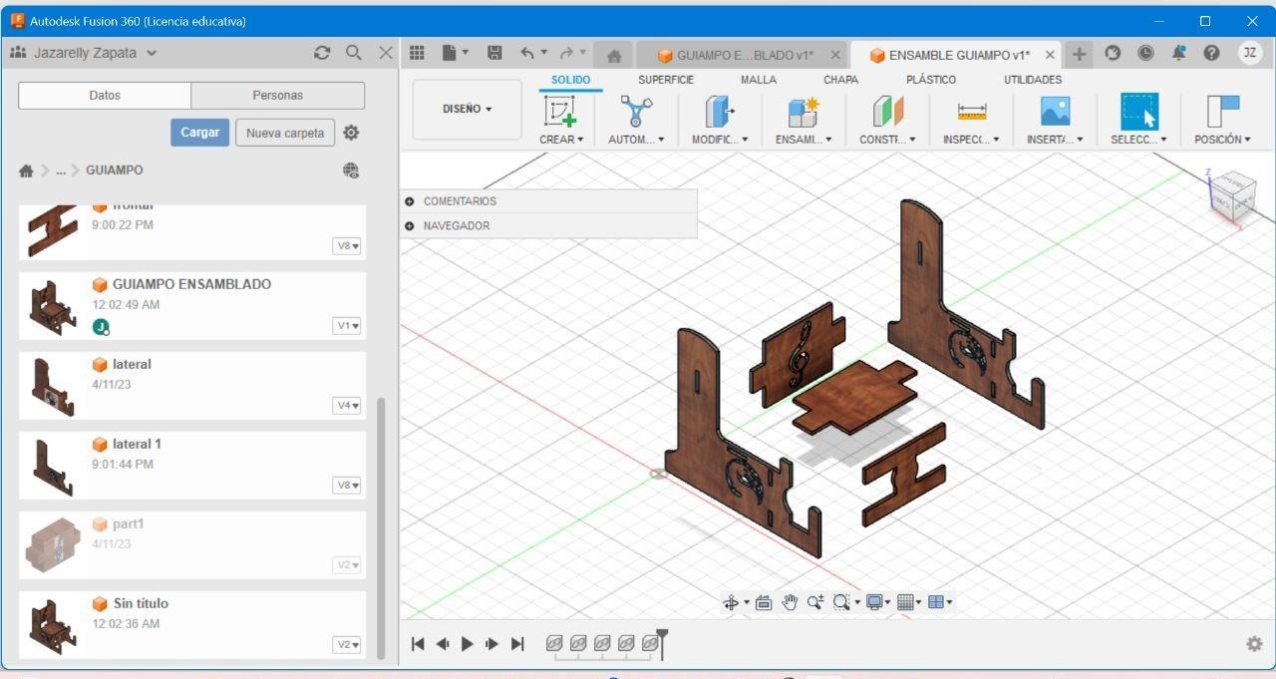Save the design with the disk icon
The image size is (1276, 679).
[x=494, y=54]
